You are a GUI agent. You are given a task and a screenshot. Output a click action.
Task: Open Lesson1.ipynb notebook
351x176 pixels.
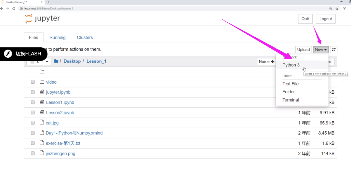coord(60,103)
